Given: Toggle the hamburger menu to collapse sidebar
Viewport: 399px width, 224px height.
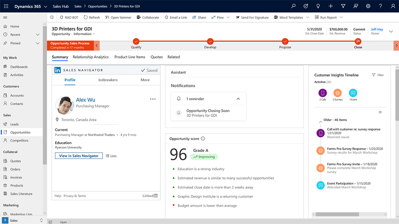Looking at the screenshot, I should [x=5, y=18].
